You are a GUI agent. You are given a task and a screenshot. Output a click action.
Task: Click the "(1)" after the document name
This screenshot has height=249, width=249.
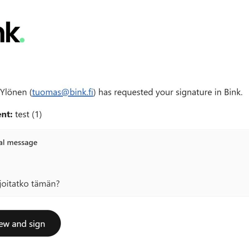[36, 115]
